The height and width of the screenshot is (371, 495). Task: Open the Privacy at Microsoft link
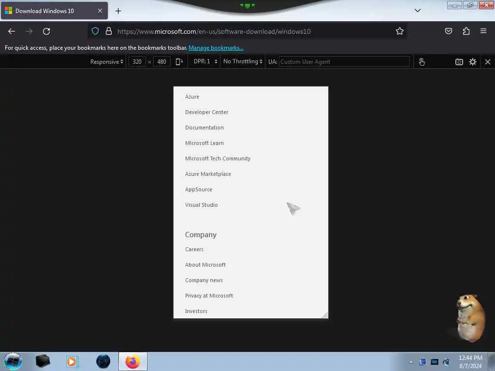click(x=209, y=296)
